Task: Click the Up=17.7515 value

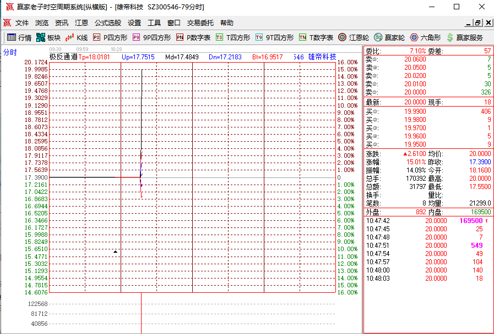Action: click(x=138, y=57)
